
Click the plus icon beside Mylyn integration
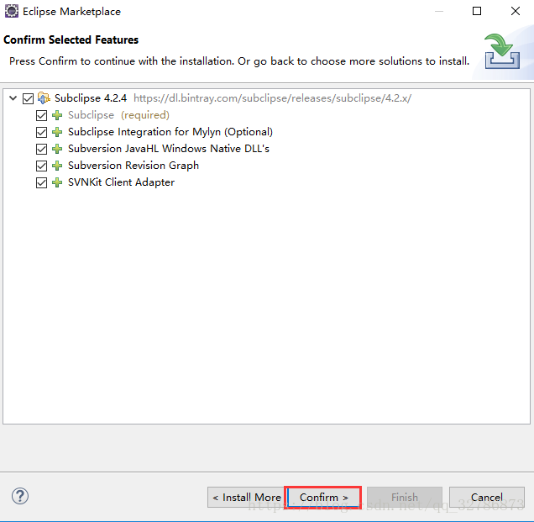(x=57, y=132)
